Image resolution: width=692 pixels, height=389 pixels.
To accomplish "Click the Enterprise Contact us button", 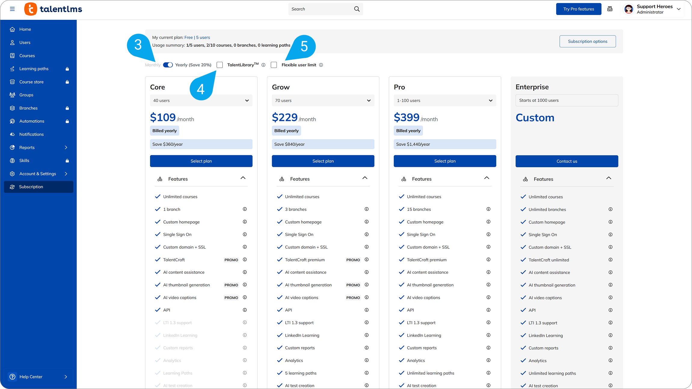I will click(567, 161).
